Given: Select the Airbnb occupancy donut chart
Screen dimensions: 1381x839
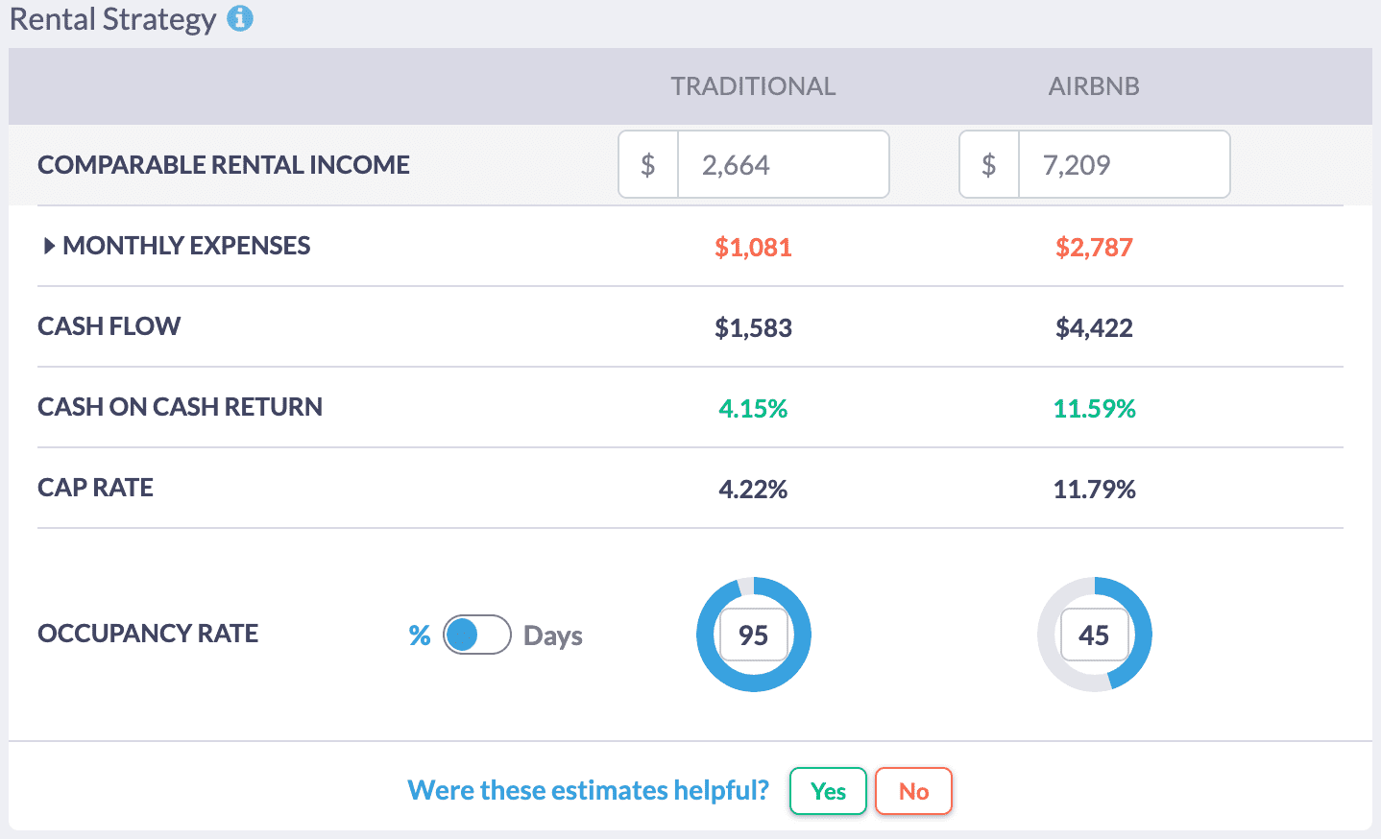Looking at the screenshot, I should click(1094, 635).
